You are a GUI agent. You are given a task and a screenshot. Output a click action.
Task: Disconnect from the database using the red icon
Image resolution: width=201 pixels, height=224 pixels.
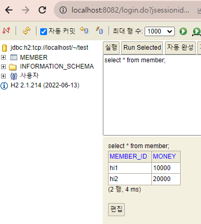pos(6,31)
